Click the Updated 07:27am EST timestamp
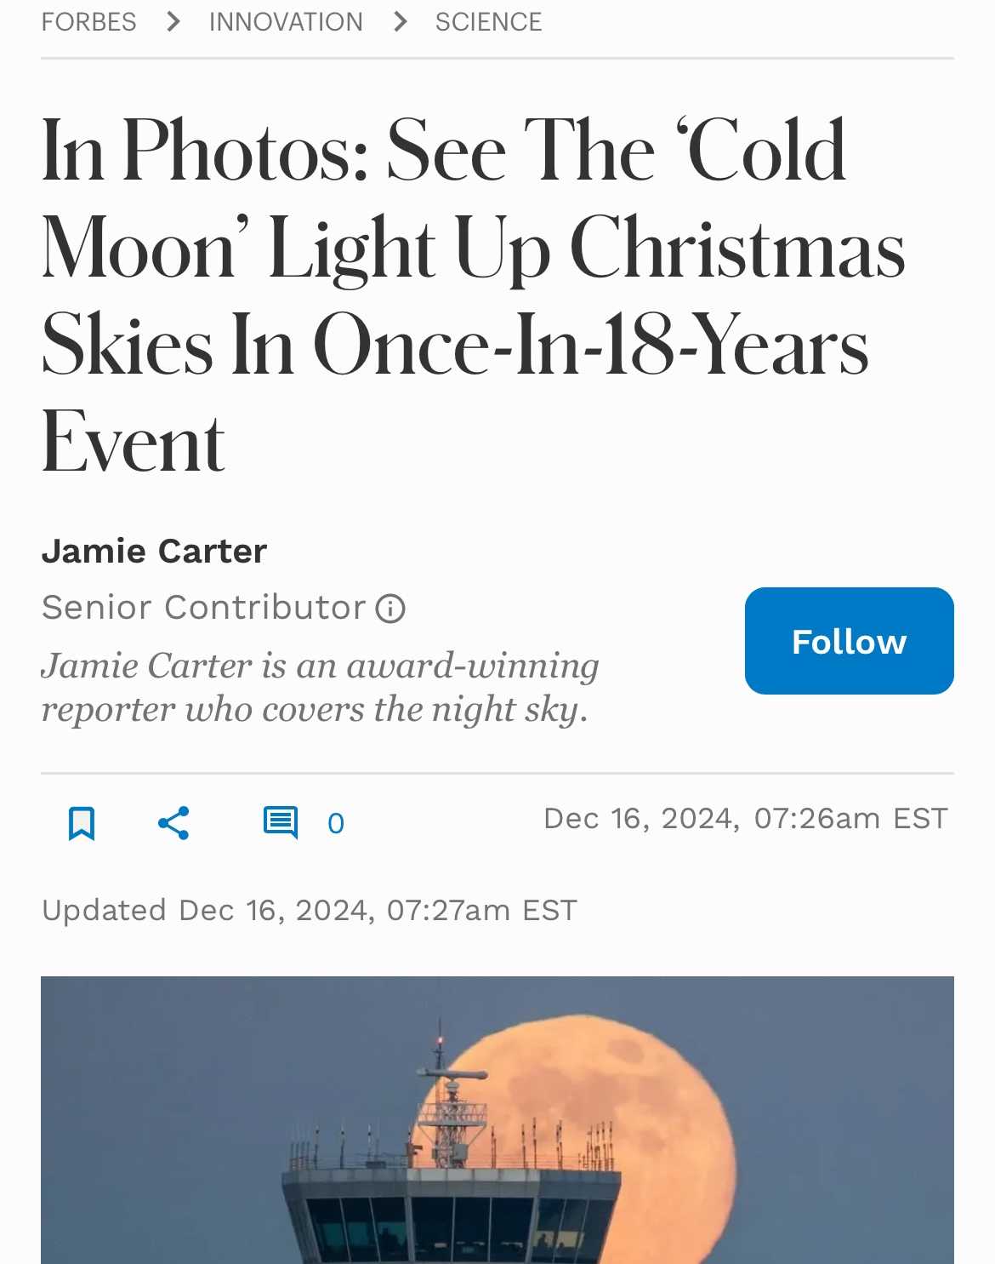Screen dimensions: 995x1264 click(310, 910)
